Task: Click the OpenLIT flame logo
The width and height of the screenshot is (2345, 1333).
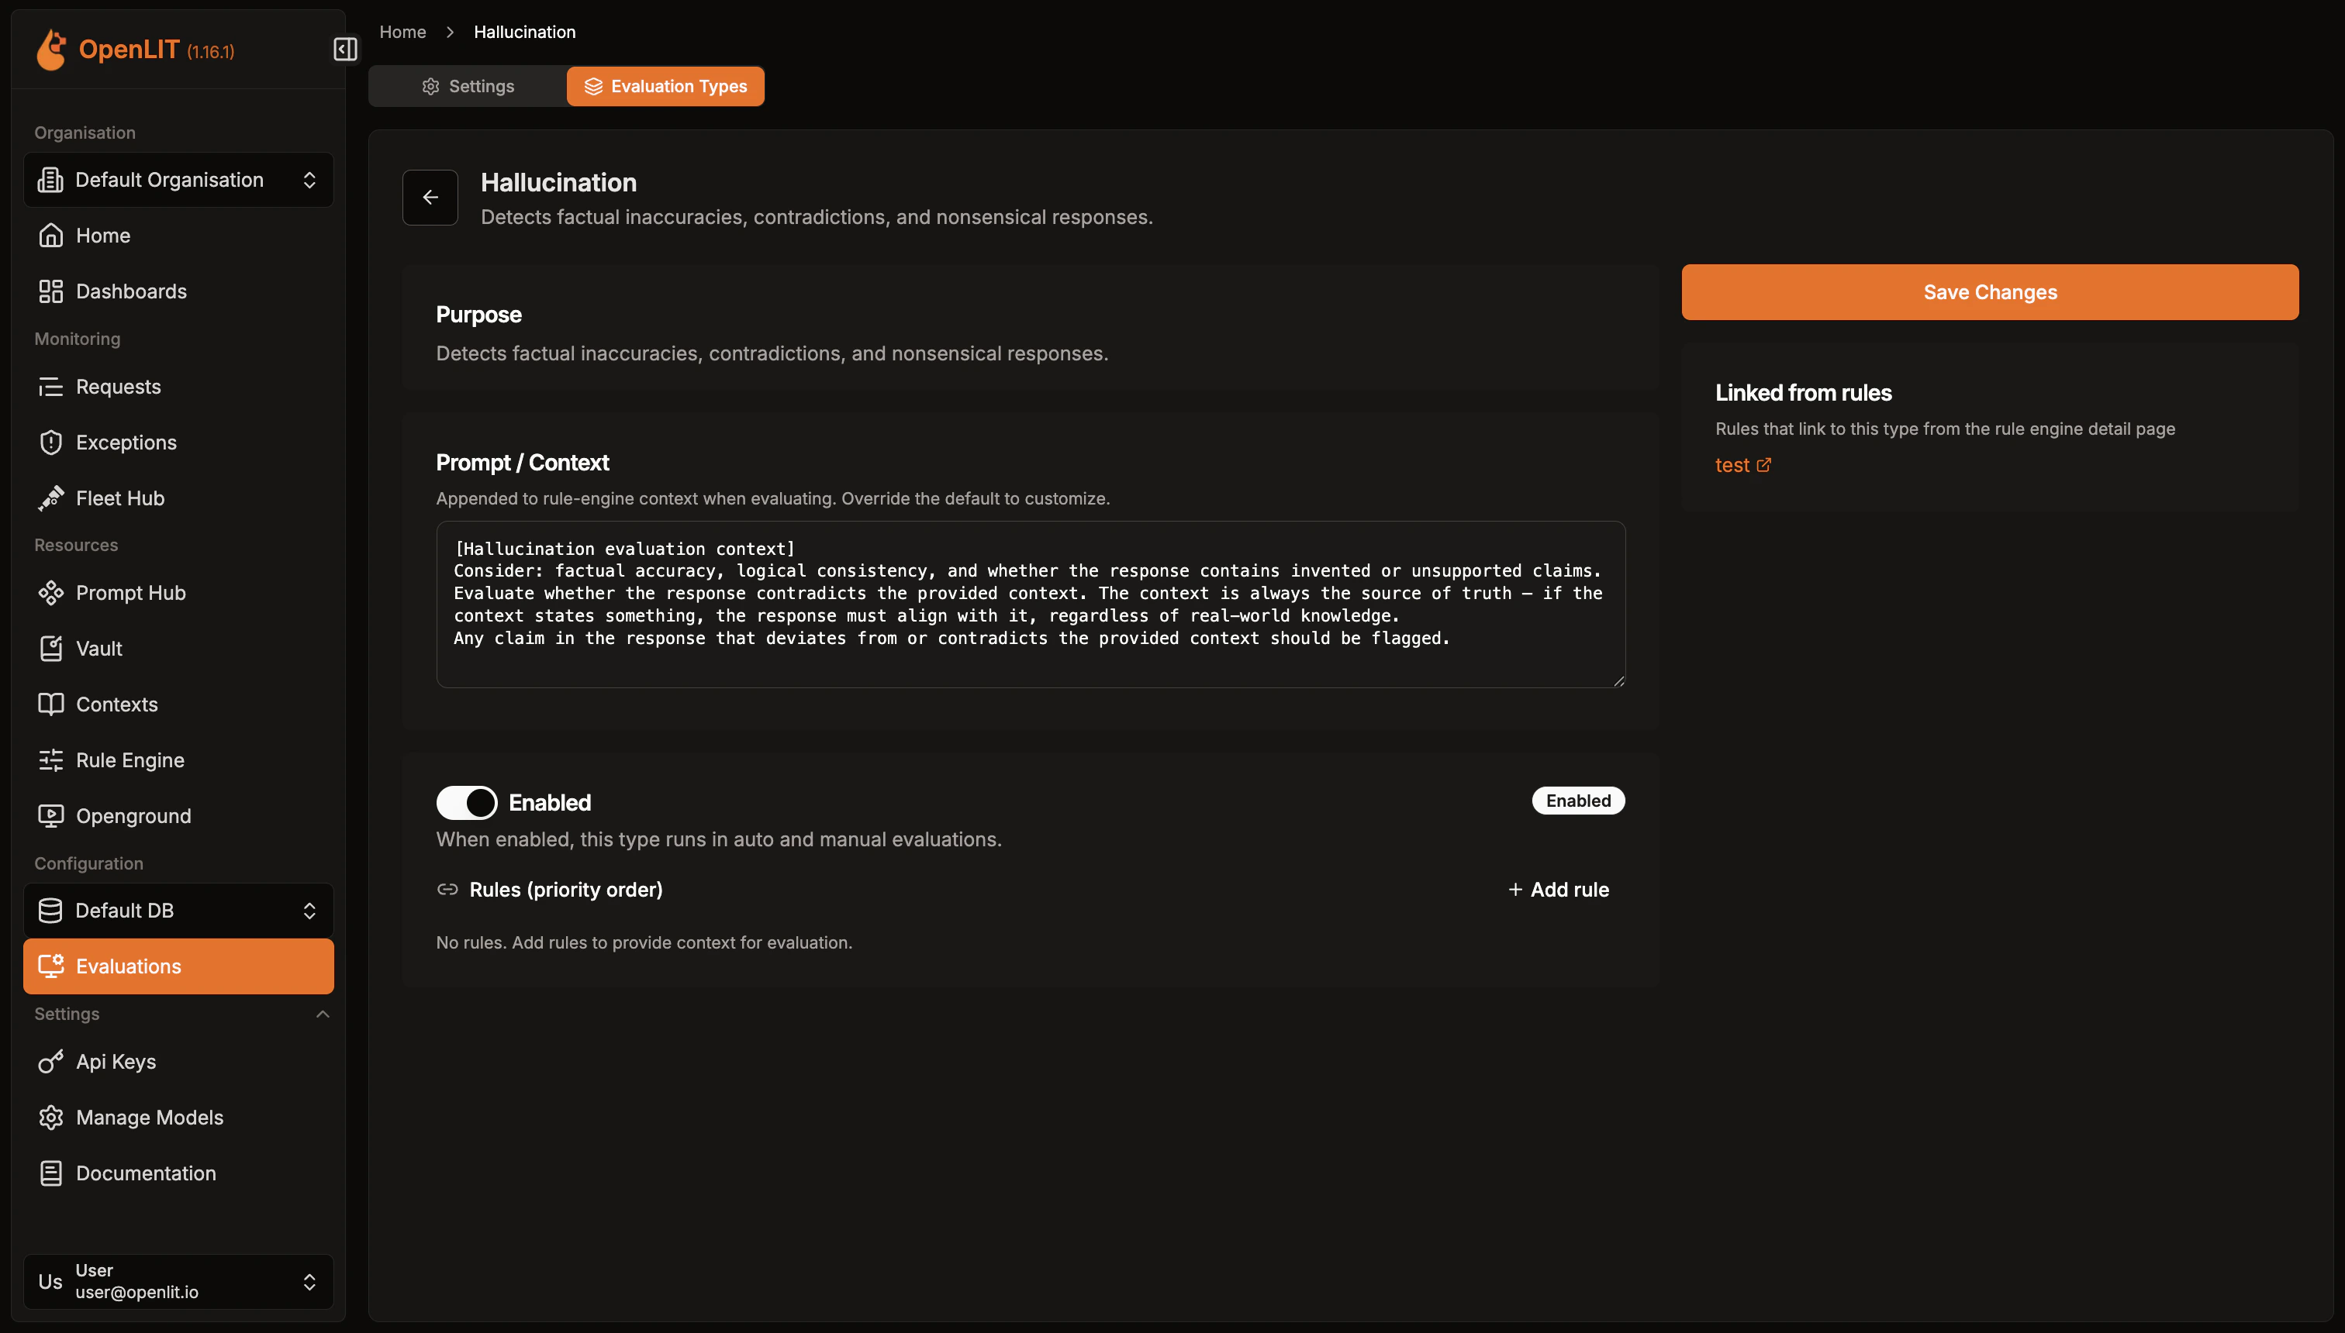Action: pos(51,50)
